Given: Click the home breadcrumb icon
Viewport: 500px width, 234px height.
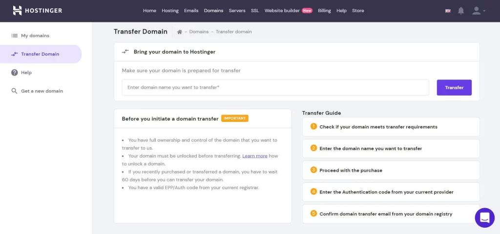Looking at the screenshot, I should 180,32.
